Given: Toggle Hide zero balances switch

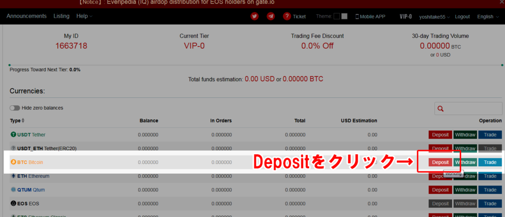Looking at the screenshot, I should 15,108.
